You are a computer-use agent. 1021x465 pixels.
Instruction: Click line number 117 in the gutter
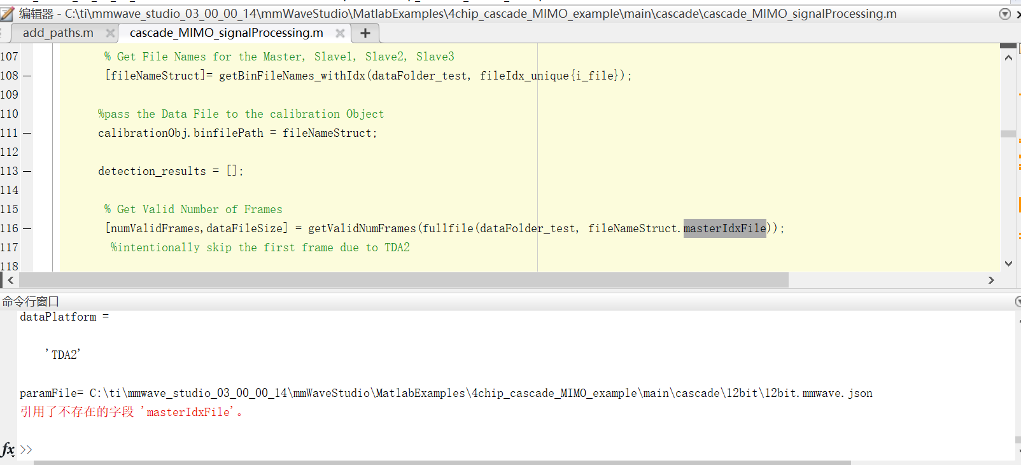click(x=10, y=247)
